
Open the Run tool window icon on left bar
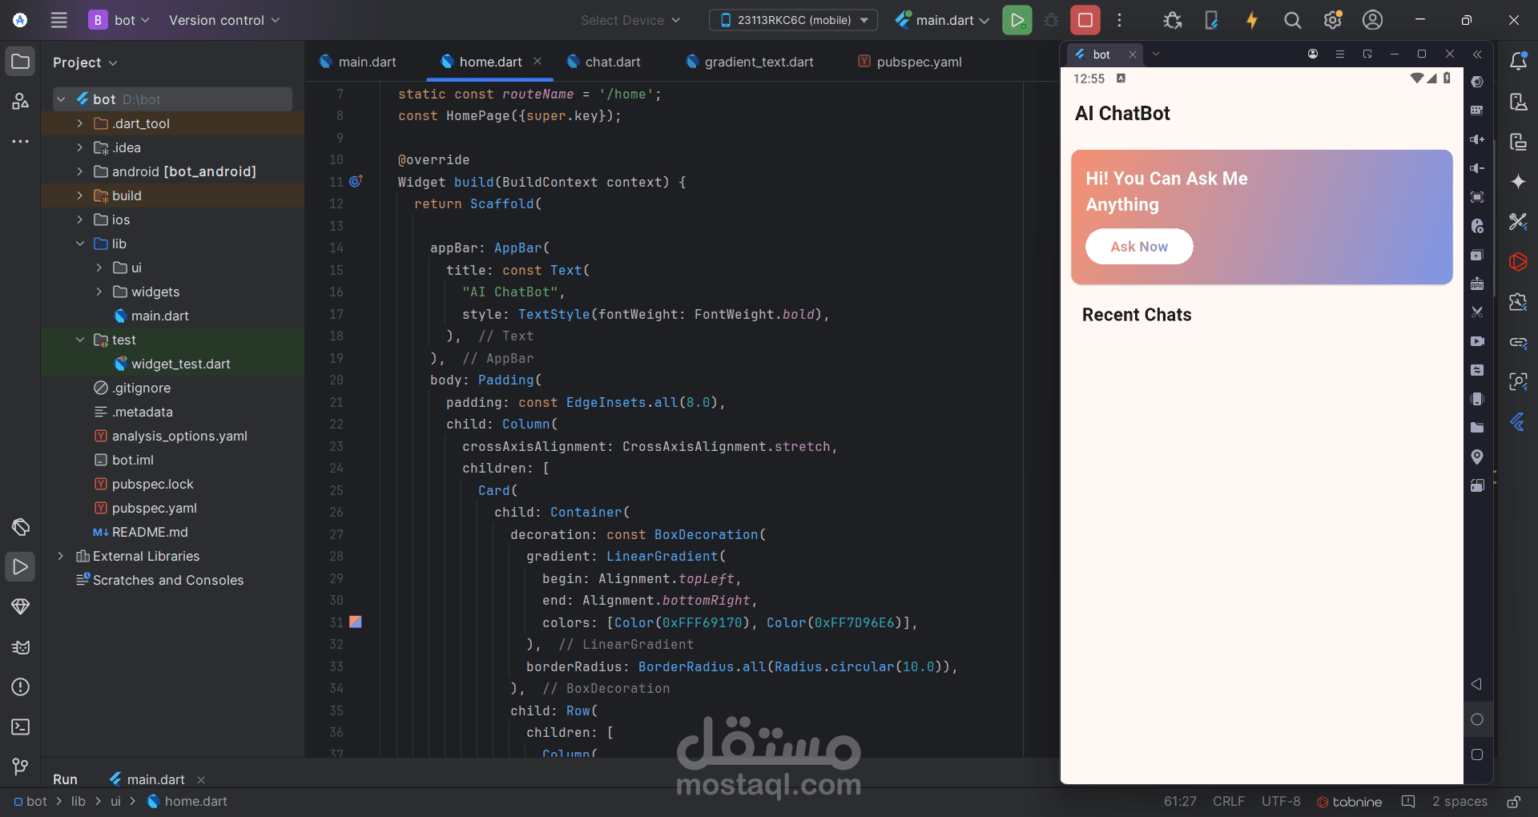21,566
